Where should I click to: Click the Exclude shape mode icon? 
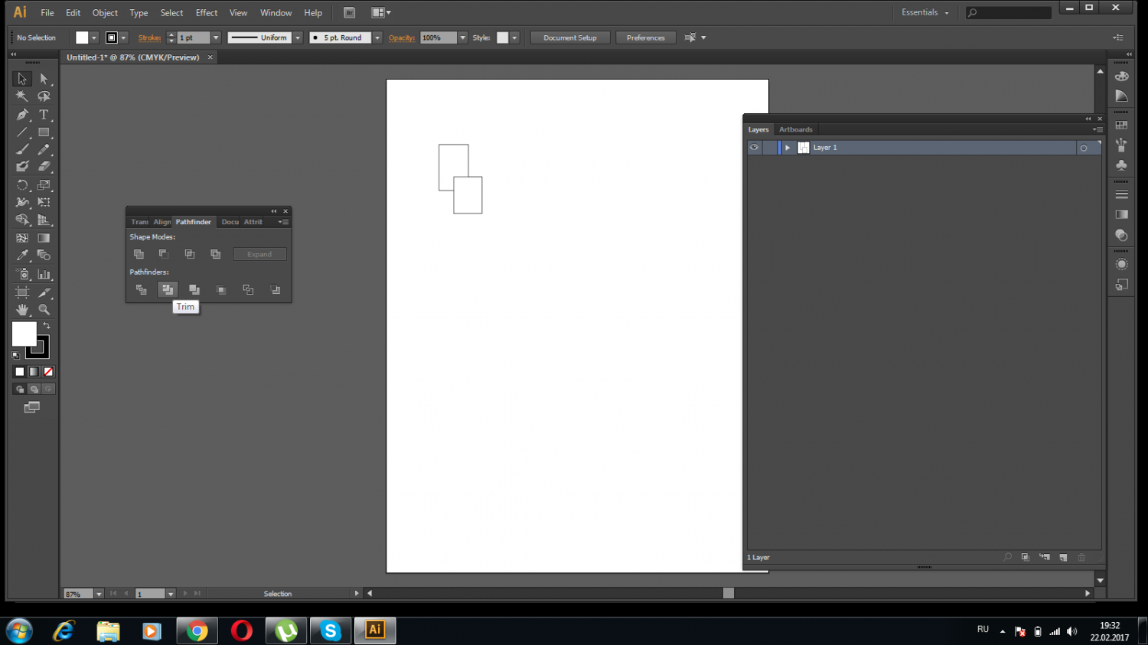(x=216, y=254)
